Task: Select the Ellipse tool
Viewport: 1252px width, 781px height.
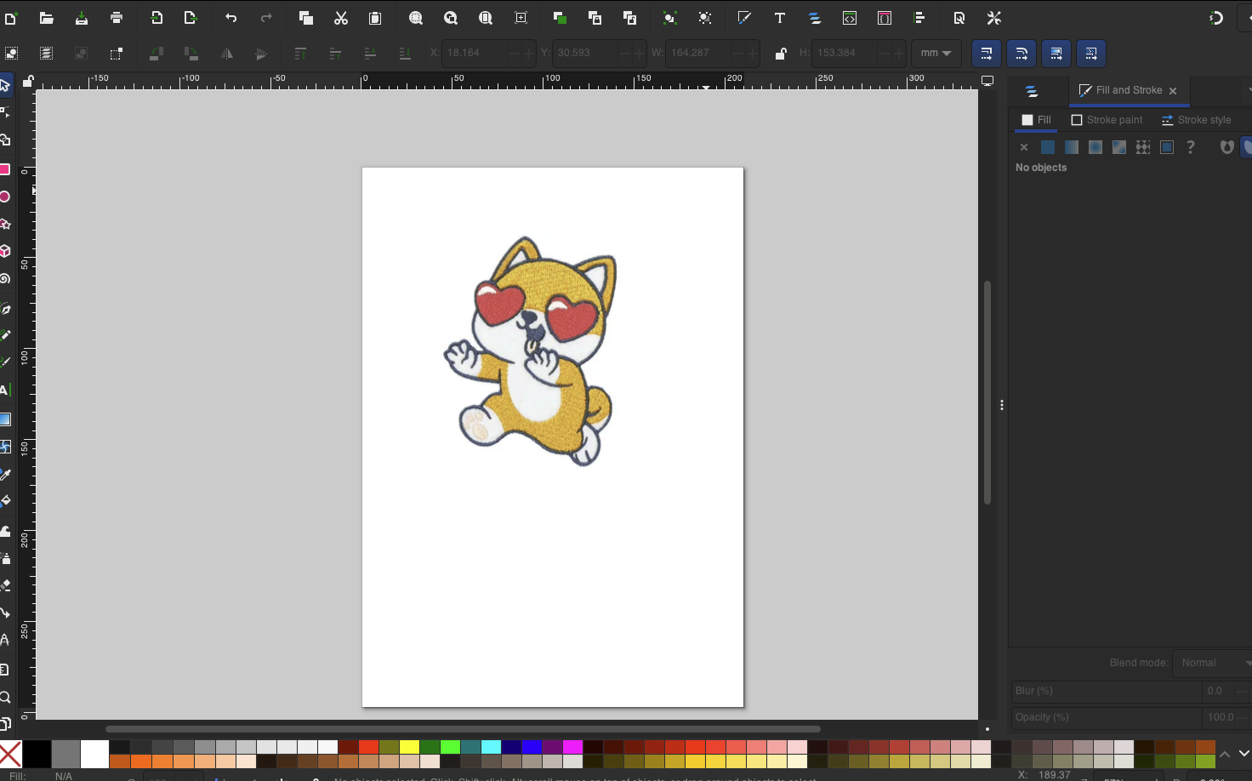Action: (5, 197)
